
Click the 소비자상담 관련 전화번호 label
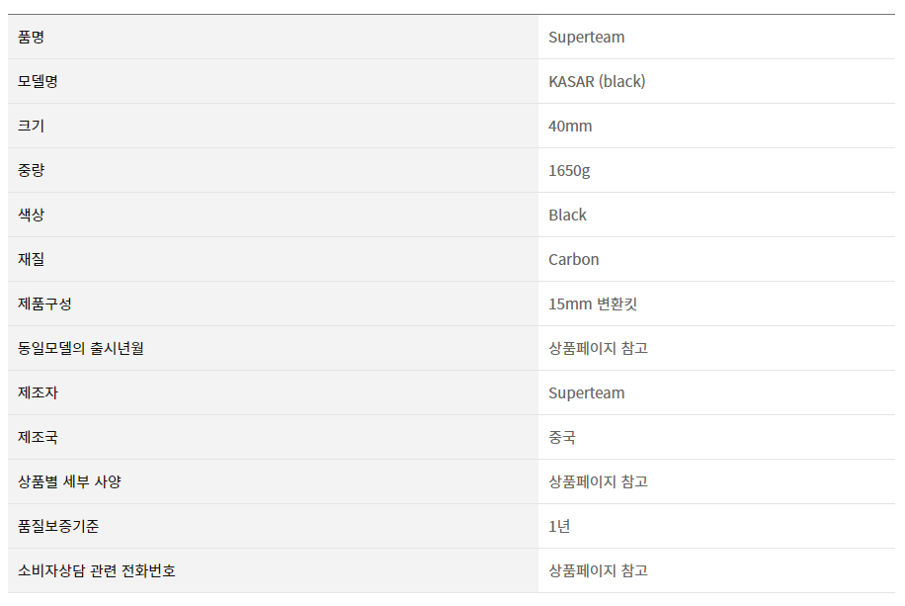click(97, 570)
